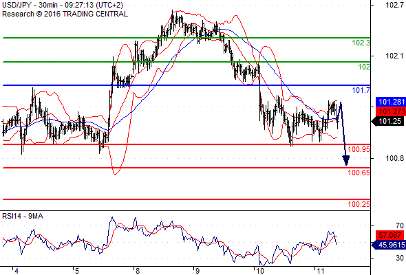The image size is (406, 275).
Task: Select date marker 10 on time axis
Action: point(259,271)
